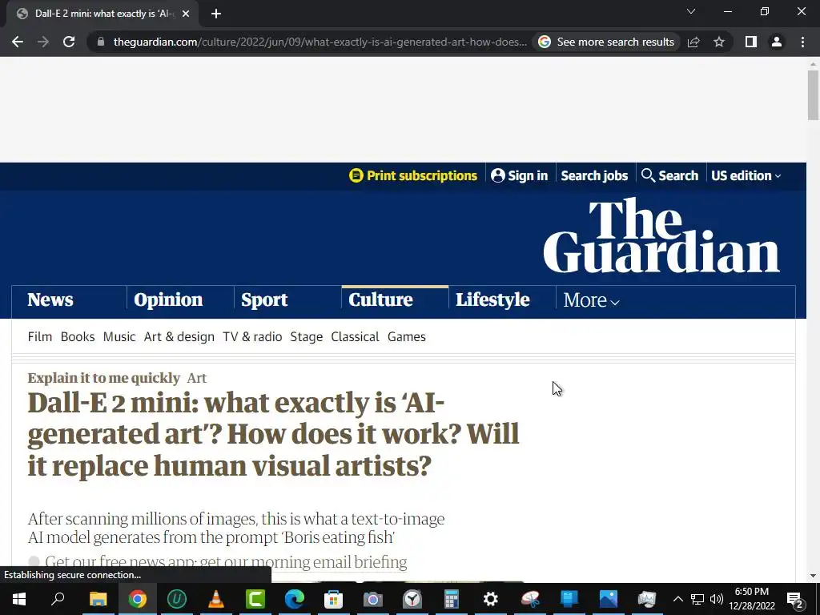Click Get our free news app link
Viewport: 820px width, 615px height.
click(x=120, y=561)
